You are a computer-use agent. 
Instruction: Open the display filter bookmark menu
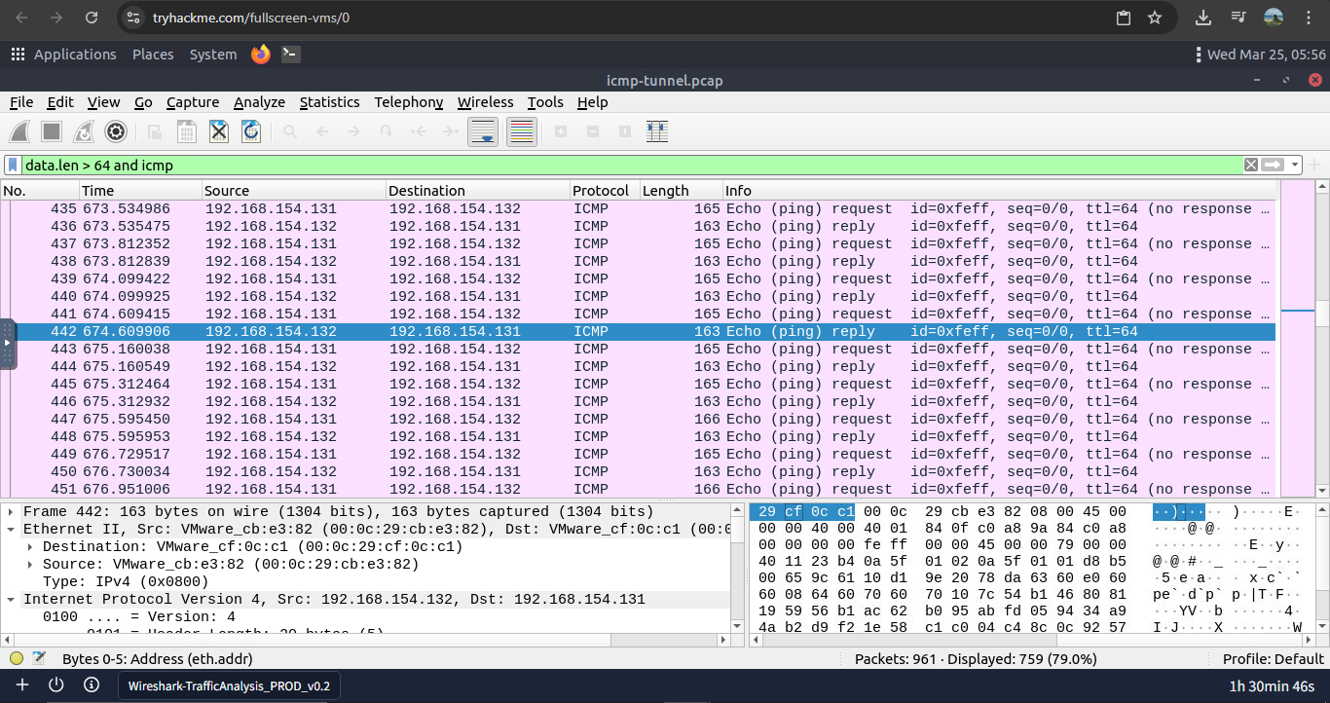[x=13, y=165]
